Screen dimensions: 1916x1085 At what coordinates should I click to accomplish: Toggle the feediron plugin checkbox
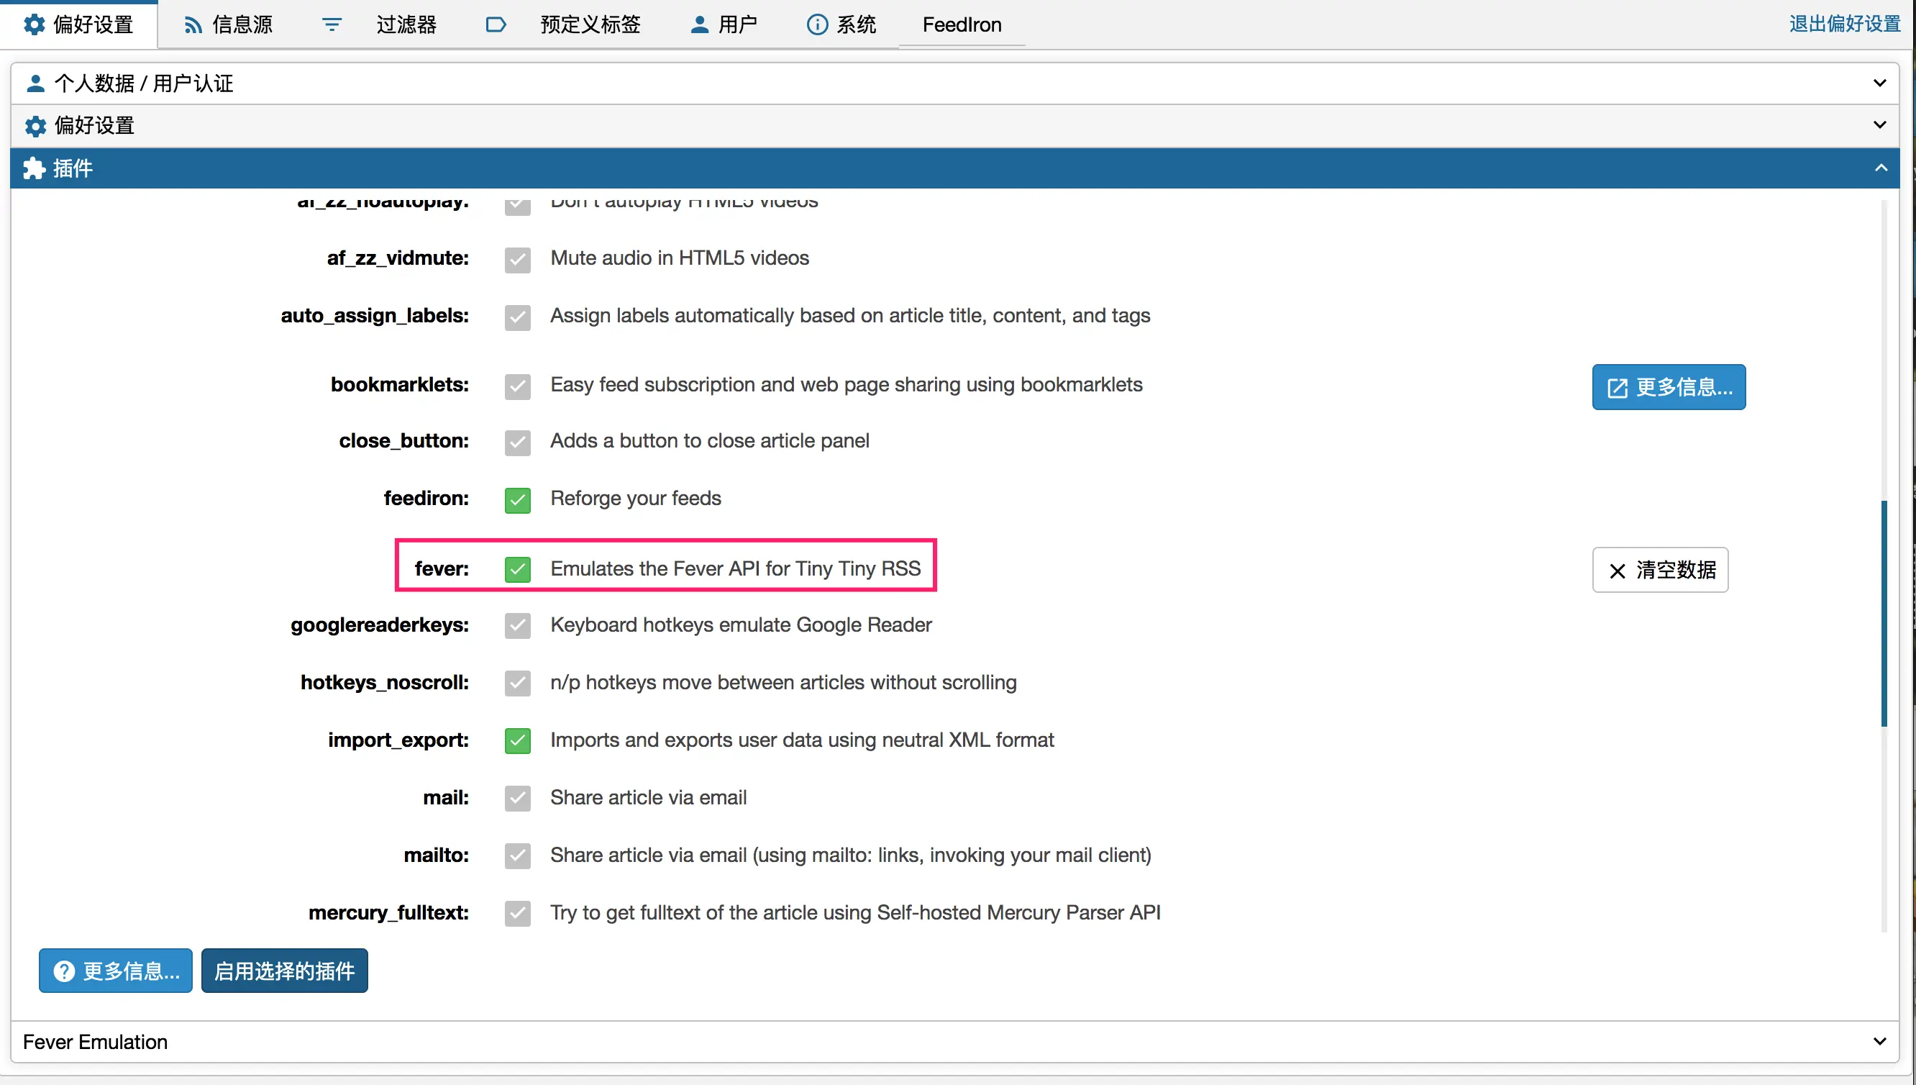point(518,499)
